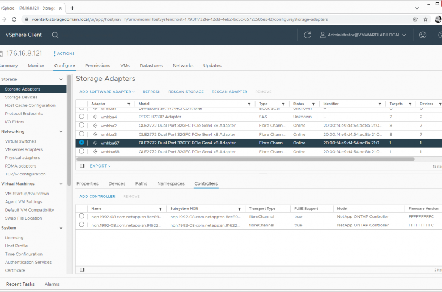
Task: Select the vmhba3 adapter radio button
Action: pyautogui.click(x=82, y=134)
